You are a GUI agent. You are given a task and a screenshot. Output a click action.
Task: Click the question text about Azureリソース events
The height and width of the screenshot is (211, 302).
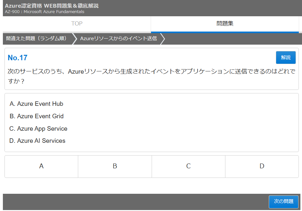pyautogui.click(x=151, y=76)
